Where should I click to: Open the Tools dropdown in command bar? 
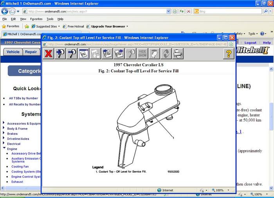253,34
